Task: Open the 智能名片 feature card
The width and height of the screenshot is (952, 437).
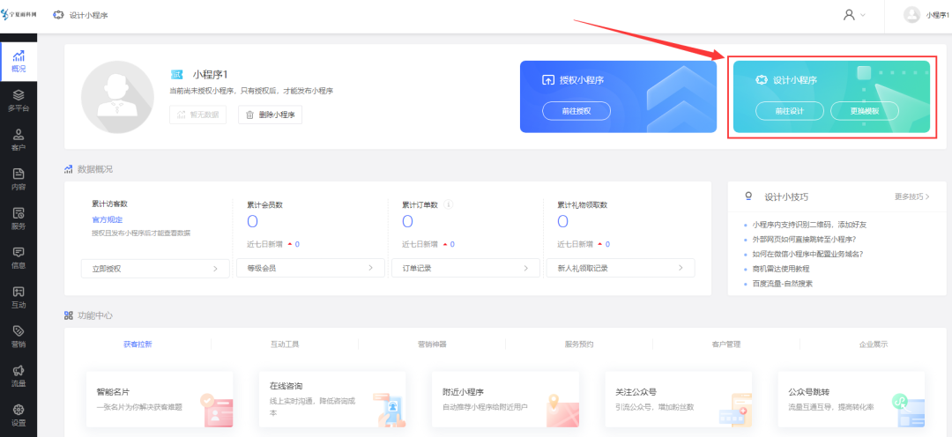Action: pos(160,400)
